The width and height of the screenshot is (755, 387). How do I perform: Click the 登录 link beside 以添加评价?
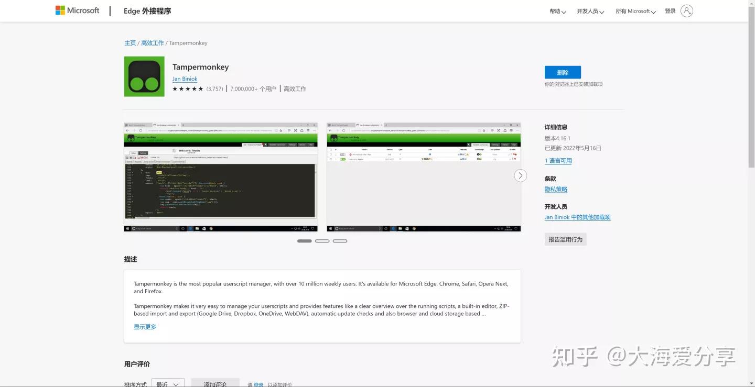point(258,385)
